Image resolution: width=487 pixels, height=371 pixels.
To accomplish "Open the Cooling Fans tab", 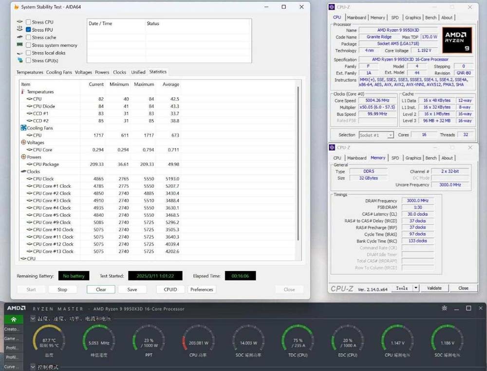I will coord(59,72).
